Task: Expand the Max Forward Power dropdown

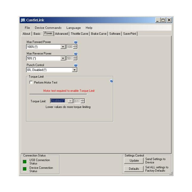Action: [x=63, y=47]
